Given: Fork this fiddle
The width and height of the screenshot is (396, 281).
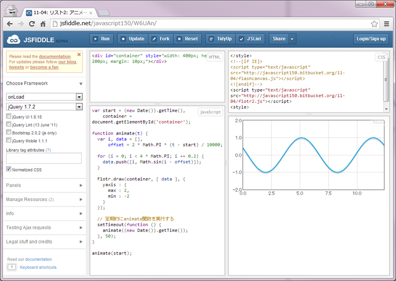Looking at the screenshot, I should pyautogui.click(x=161, y=39).
